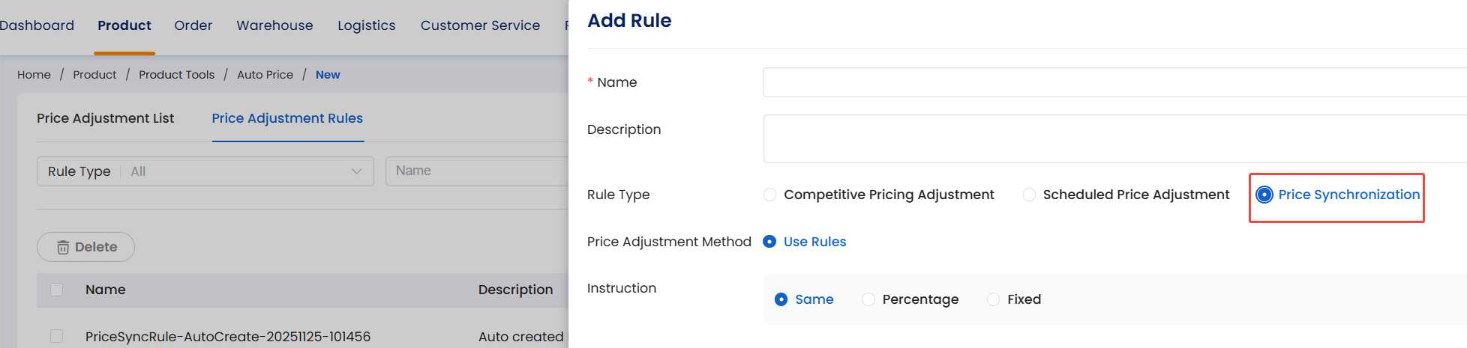Click the Auto Price breadcrumb link

[x=265, y=75]
